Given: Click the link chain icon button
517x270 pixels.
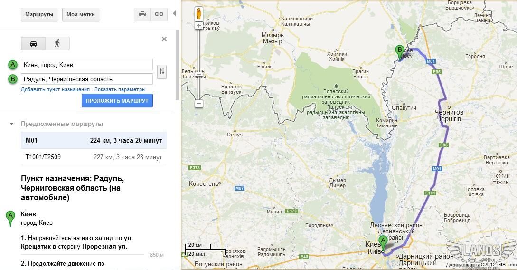Looking at the screenshot, I should [x=159, y=14].
